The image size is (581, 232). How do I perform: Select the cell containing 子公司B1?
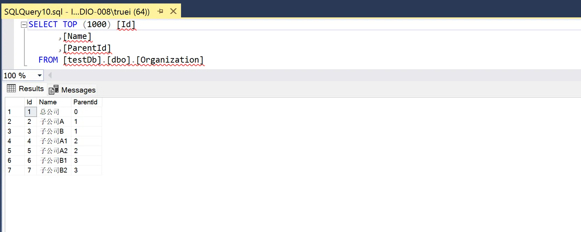54,160
